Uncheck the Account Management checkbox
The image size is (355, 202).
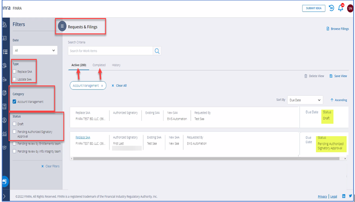(x=14, y=102)
